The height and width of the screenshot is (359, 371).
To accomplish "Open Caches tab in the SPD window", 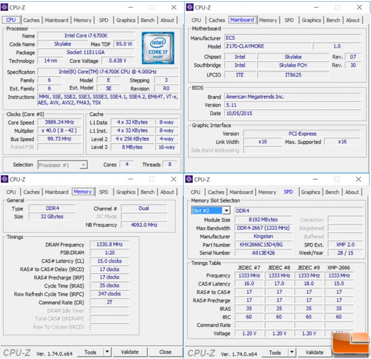I will click(216, 192).
